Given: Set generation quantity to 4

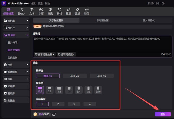Looking at the screenshot, I should 90,104.
